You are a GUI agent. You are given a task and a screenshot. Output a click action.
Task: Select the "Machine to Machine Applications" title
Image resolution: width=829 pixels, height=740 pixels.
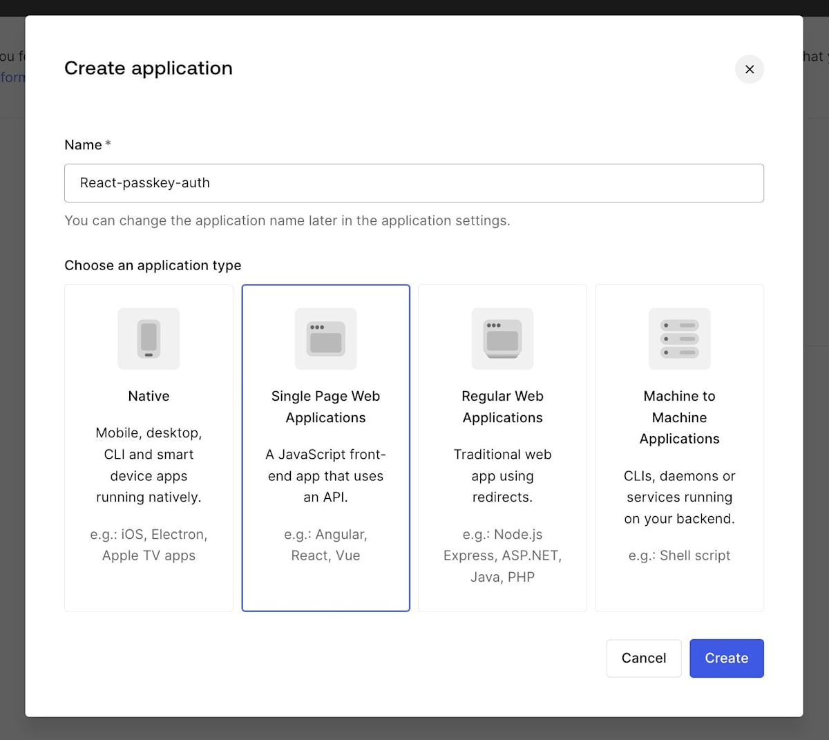click(x=679, y=417)
